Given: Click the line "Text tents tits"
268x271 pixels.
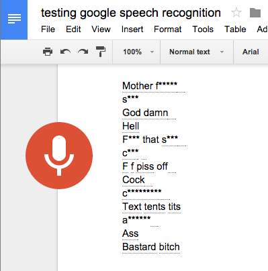Looking at the screenshot, I should click(x=151, y=207).
